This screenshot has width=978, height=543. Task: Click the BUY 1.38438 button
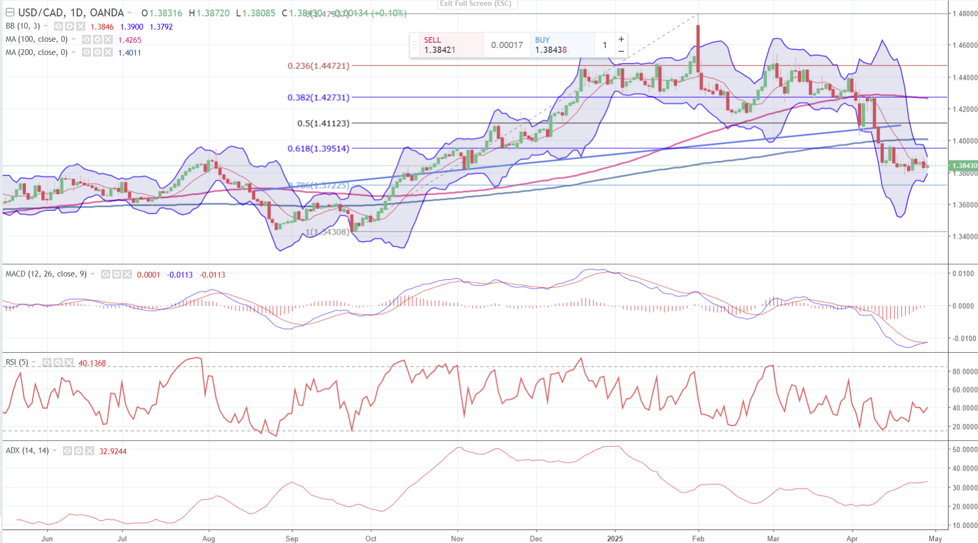pyautogui.click(x=561, y=45)
